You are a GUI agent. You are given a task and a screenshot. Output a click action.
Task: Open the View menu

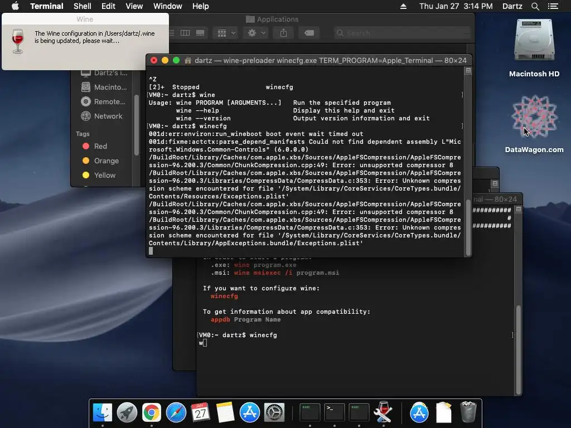click(134, 6)
